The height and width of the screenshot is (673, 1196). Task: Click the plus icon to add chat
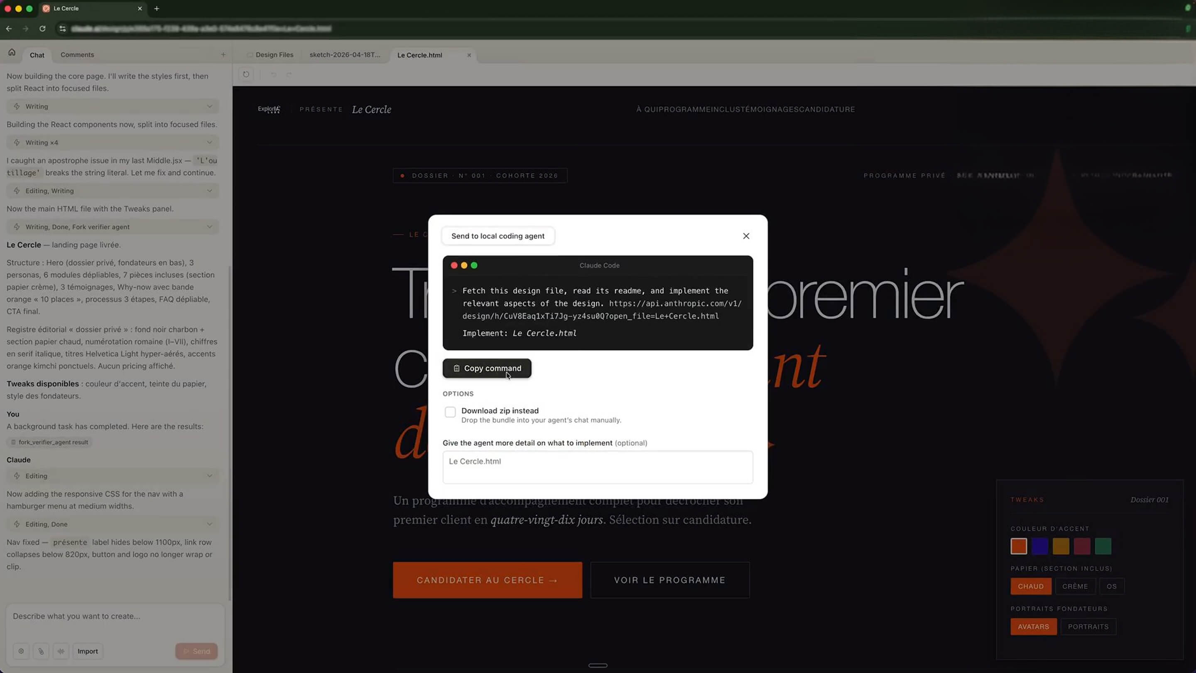click(223, 54)
